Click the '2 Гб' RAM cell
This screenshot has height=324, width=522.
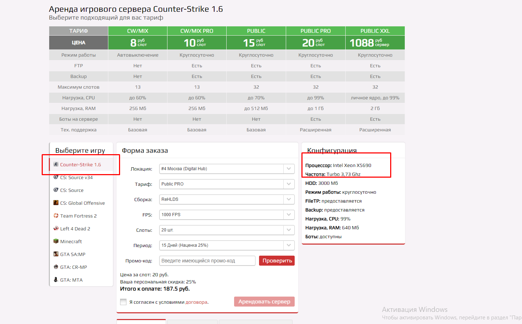click(x=375, y=109)
